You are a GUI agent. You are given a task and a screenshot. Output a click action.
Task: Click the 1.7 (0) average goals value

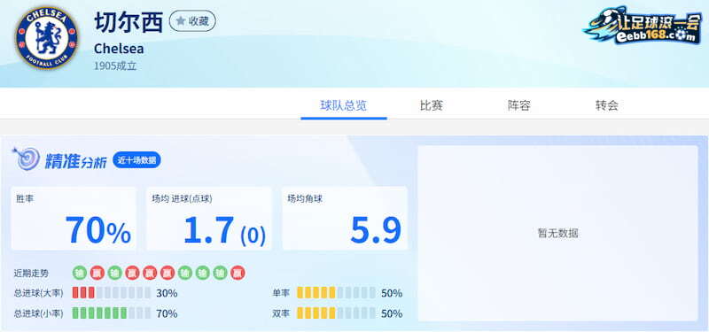(225, 230)
